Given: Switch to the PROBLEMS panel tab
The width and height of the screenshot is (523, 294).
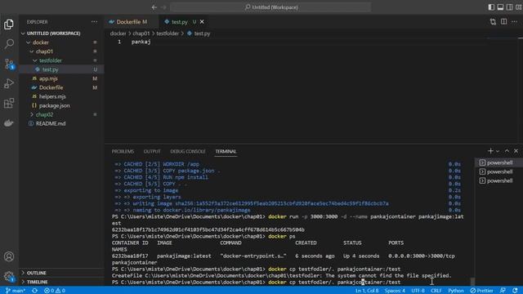Looking at the screenshot, I should pyautogui.click(x=123, y=151).
